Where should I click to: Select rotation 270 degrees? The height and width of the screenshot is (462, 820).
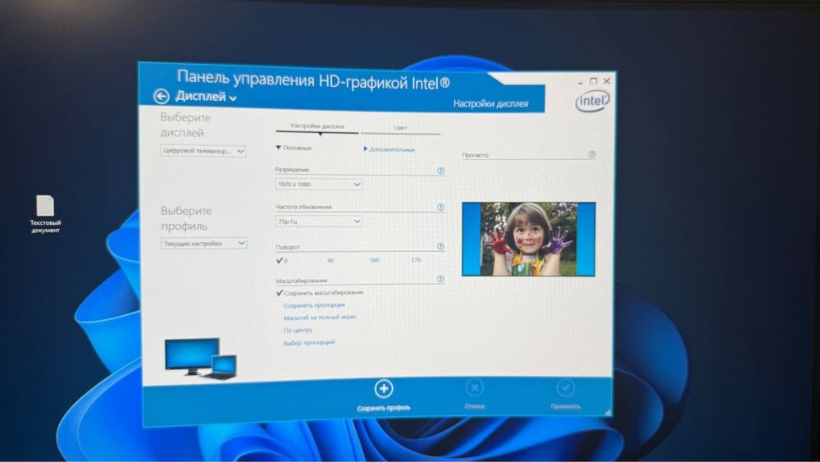click(416, 260)
